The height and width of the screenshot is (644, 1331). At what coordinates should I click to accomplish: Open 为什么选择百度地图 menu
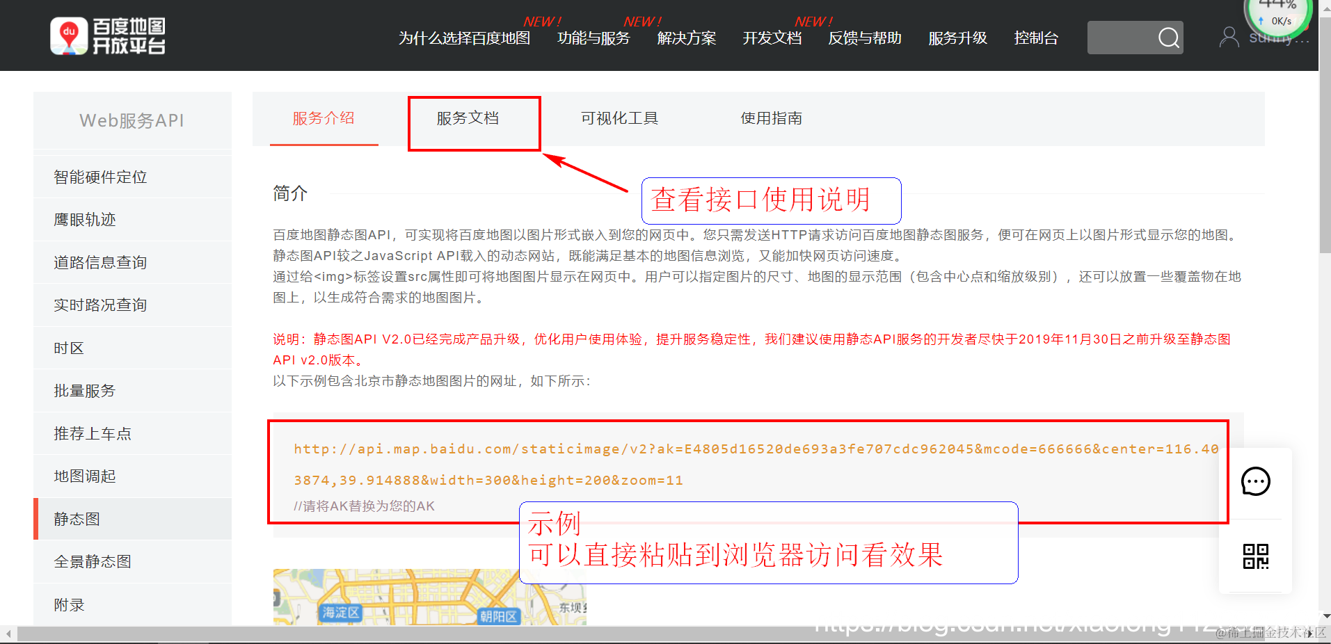tap(464, 38)
